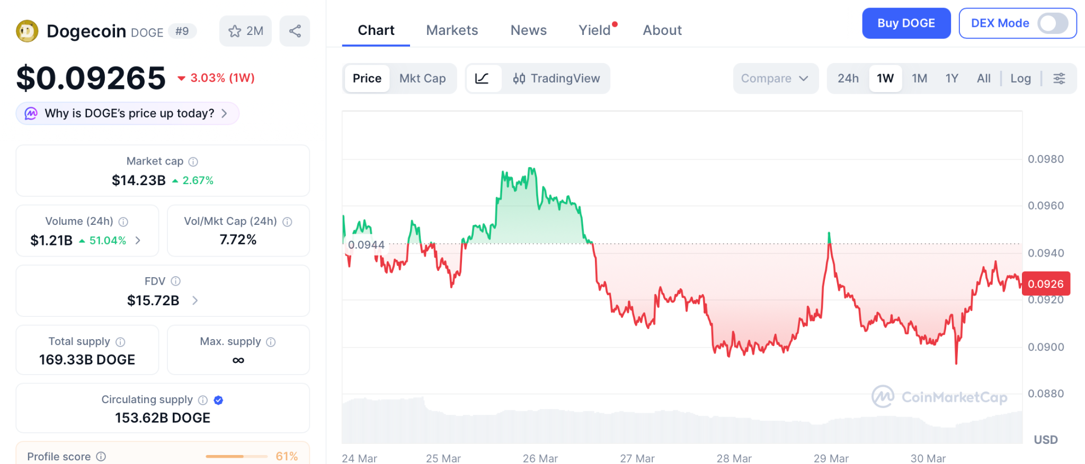
Task: Click the Buy DOGE button
Action: 906,23
